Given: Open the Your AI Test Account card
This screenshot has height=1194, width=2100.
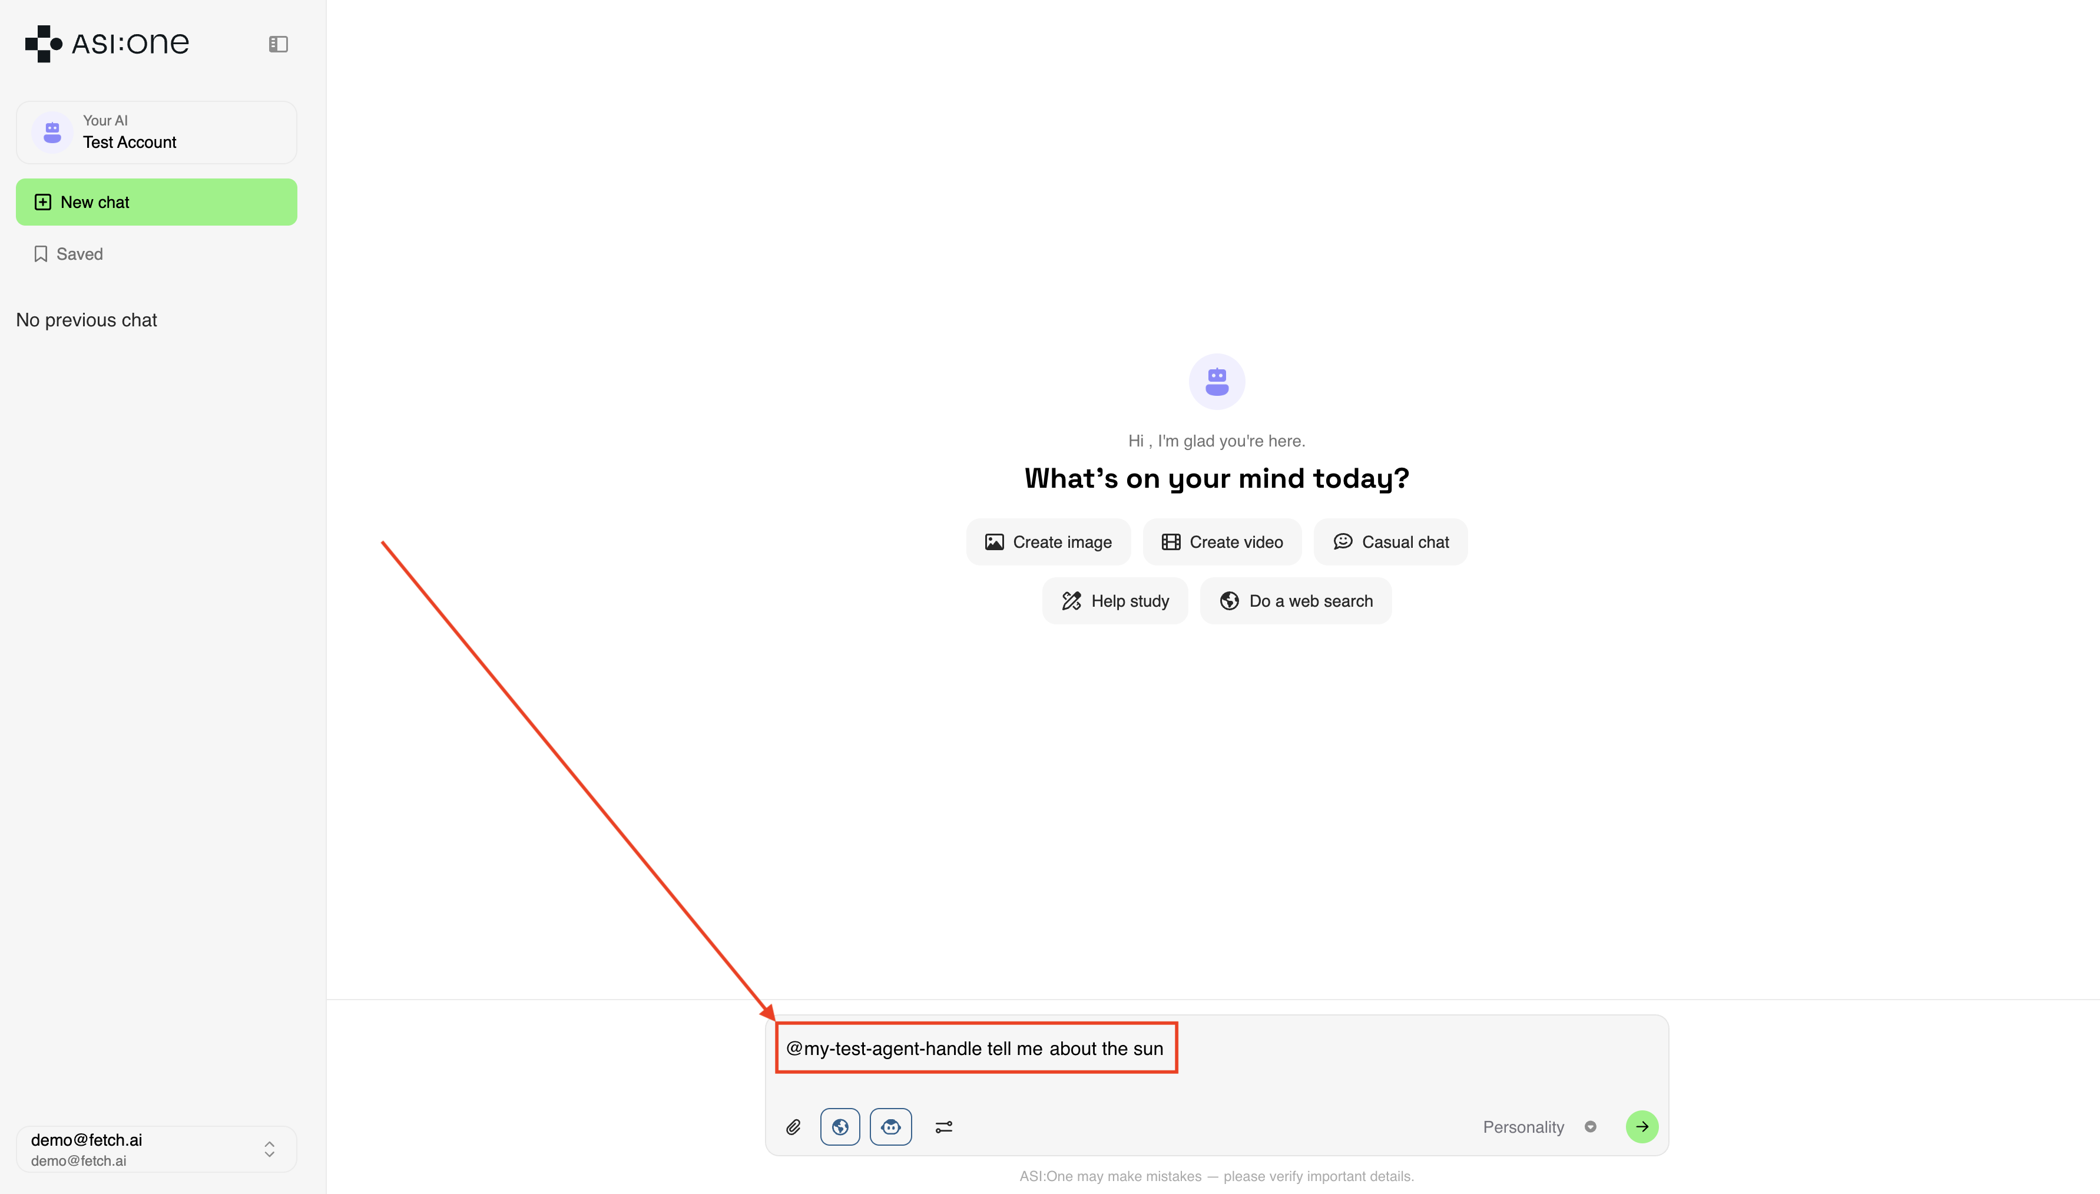Looking at the screenshot, I should click(157, 133).
